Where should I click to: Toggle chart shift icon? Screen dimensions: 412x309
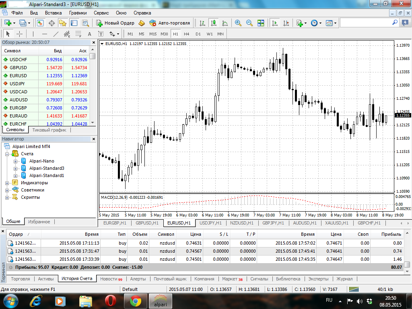click(286, 23)
